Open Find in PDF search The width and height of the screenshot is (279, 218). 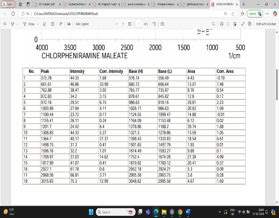[x=213, y=24]
